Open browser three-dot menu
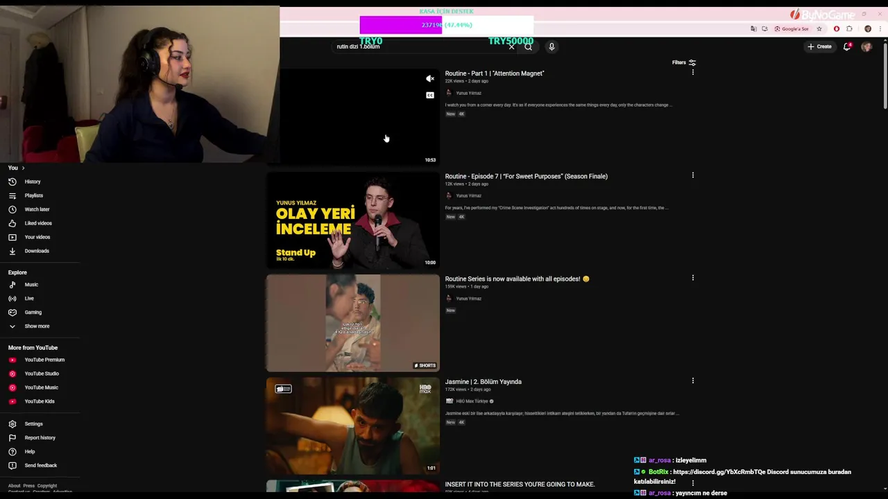Viewport: 888px width, 499px height. click(880, 29)
